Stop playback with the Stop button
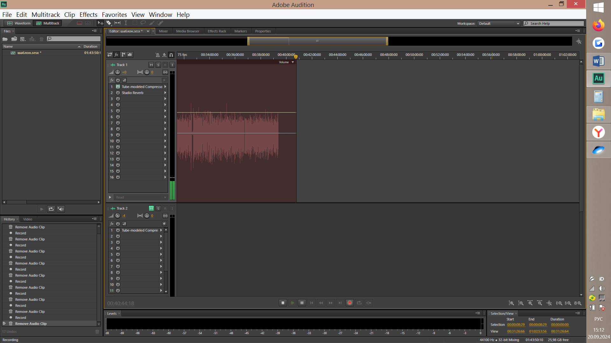Image resolution: width=611 pixels, height=343 pixels. [x=283, y=303]
